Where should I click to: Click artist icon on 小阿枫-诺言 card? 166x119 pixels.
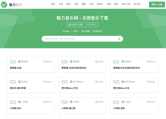coord(123,102)
